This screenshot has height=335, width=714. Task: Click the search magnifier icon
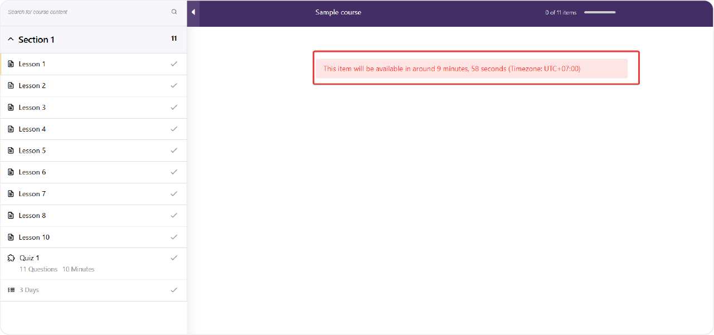tap(174, 12)
